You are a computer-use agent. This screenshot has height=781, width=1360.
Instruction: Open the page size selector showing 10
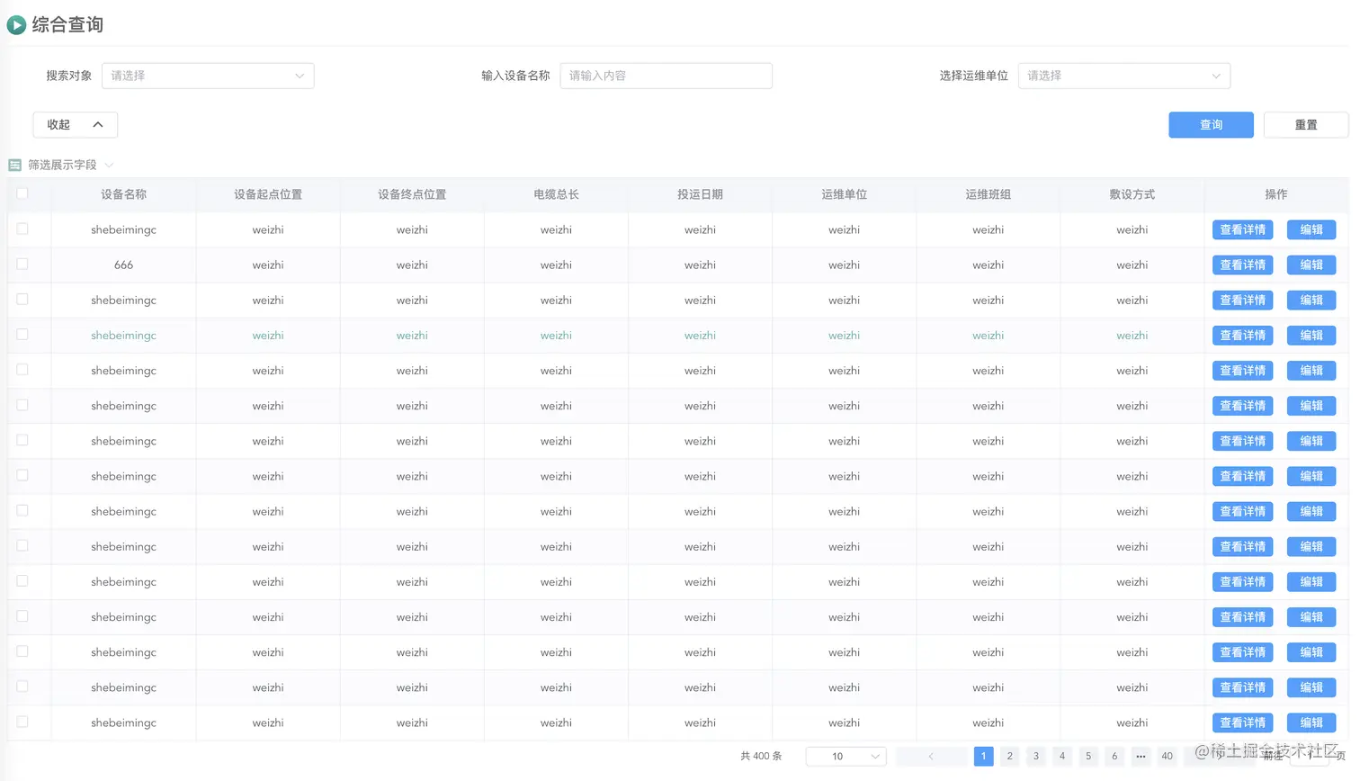(846, 756)
